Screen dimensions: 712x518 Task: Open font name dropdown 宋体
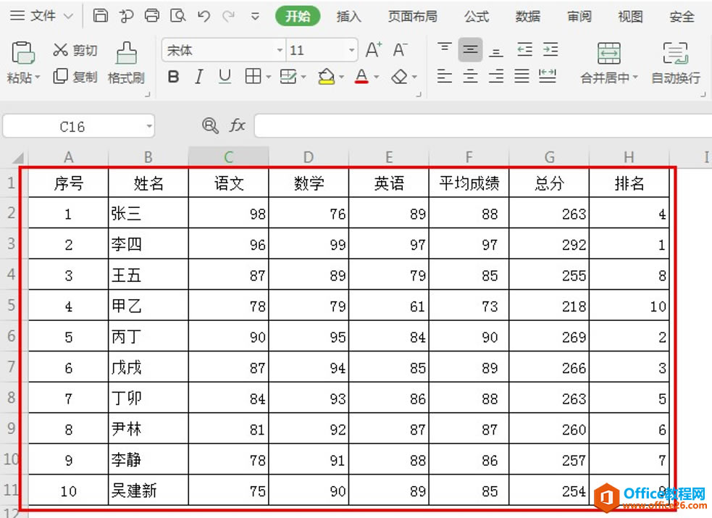coord(280,50)
